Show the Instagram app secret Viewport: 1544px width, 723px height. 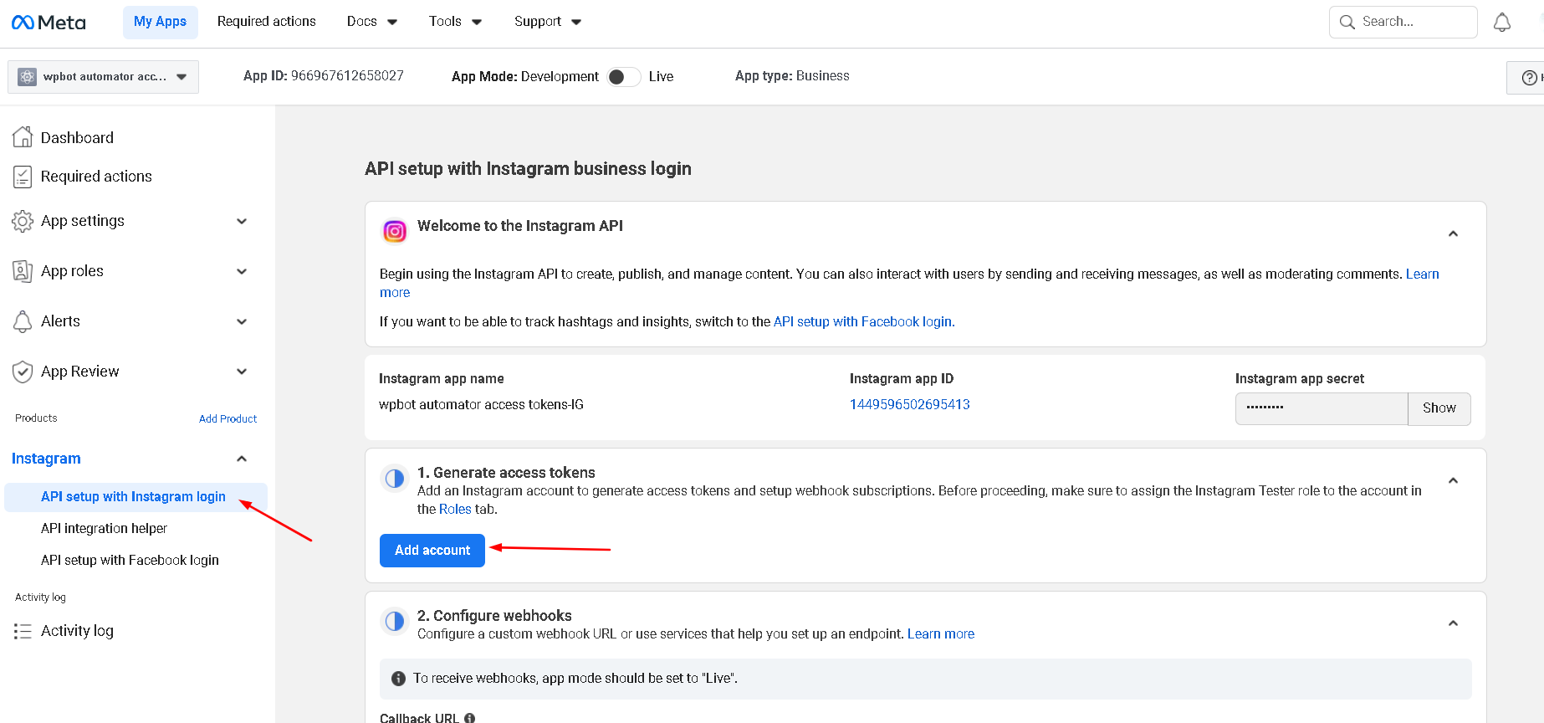point(1439,408)
